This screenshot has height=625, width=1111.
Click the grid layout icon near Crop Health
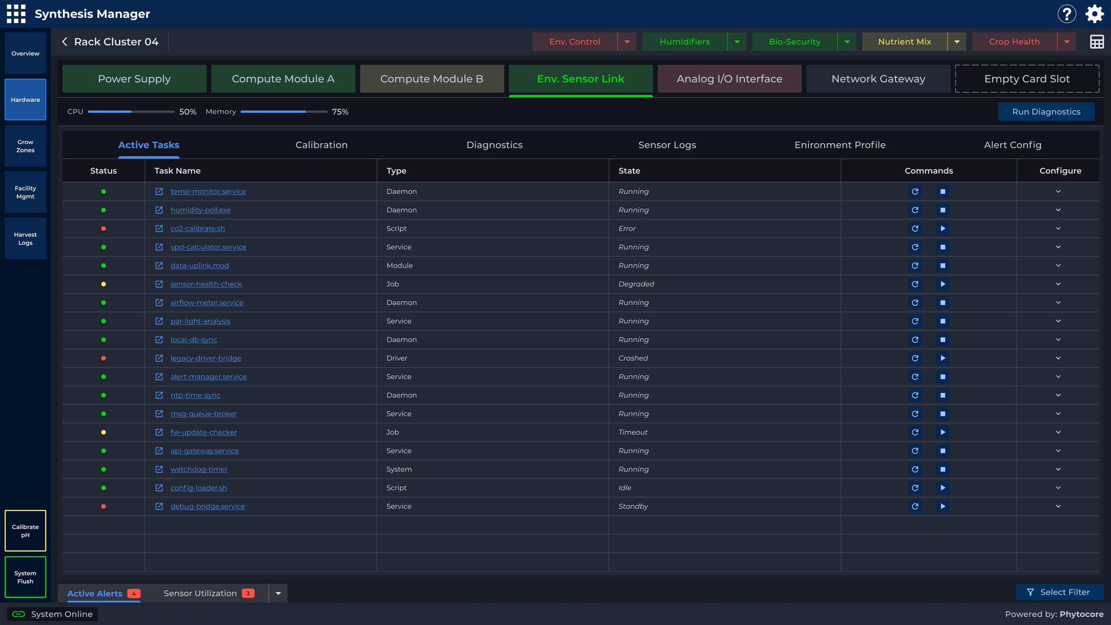tap(1096, 41)
